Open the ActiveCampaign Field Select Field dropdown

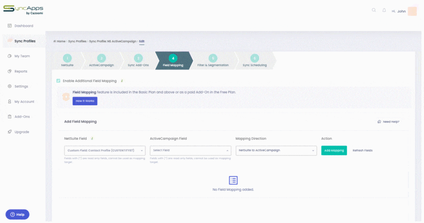pyautogui.click(x=190, y=150)
